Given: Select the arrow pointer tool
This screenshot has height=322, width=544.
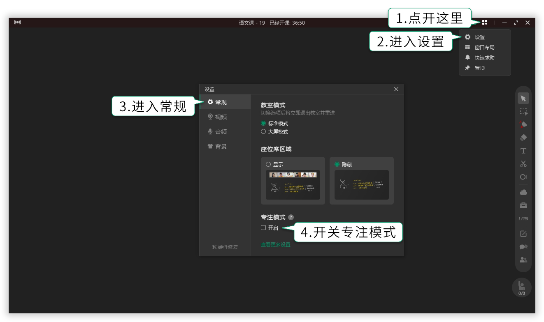Looking at the screenshot, I should (523, 98).
